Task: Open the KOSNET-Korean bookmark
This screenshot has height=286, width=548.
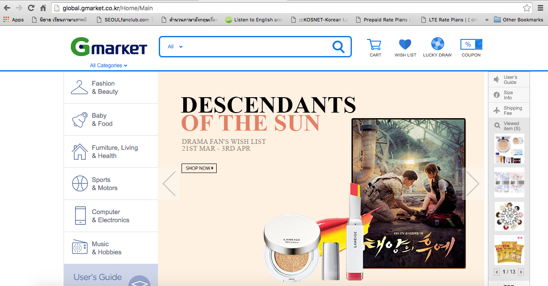Action: (319, 20)
